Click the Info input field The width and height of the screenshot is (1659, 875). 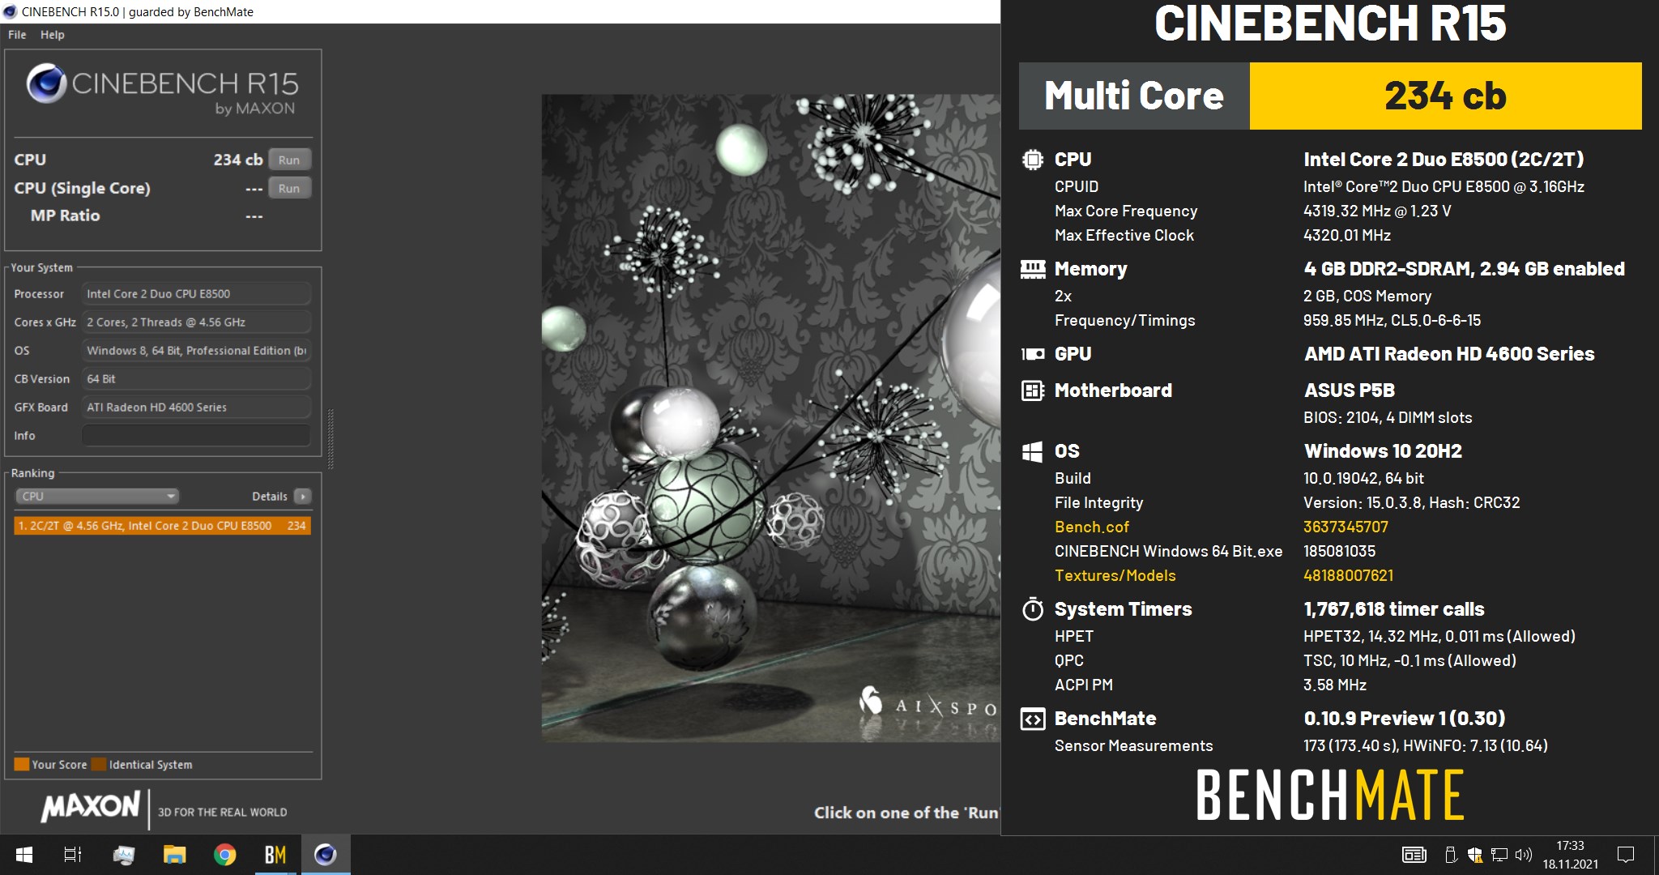point(196,436)
